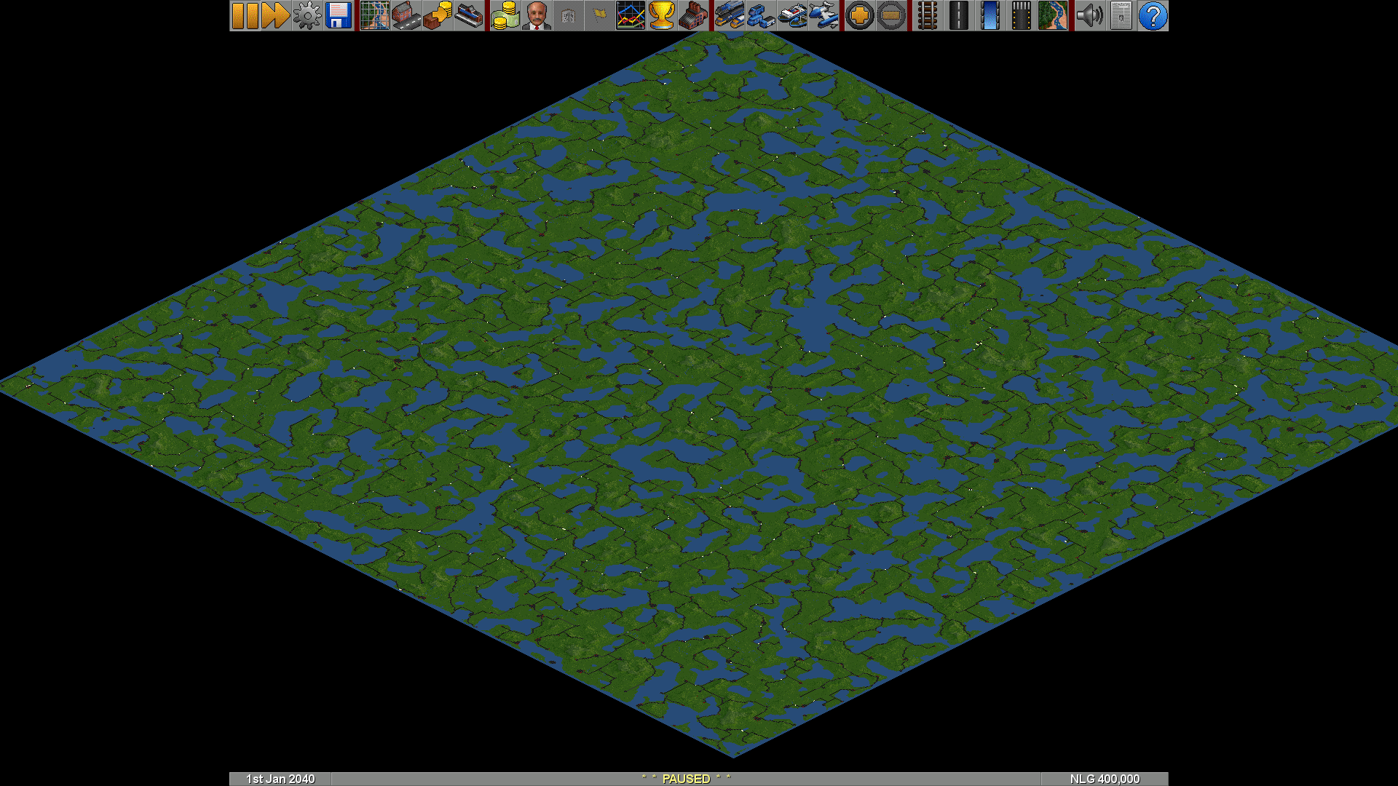Open the goal list flag icon
This screenshot has width=1398, height=786.
(599, 15)
